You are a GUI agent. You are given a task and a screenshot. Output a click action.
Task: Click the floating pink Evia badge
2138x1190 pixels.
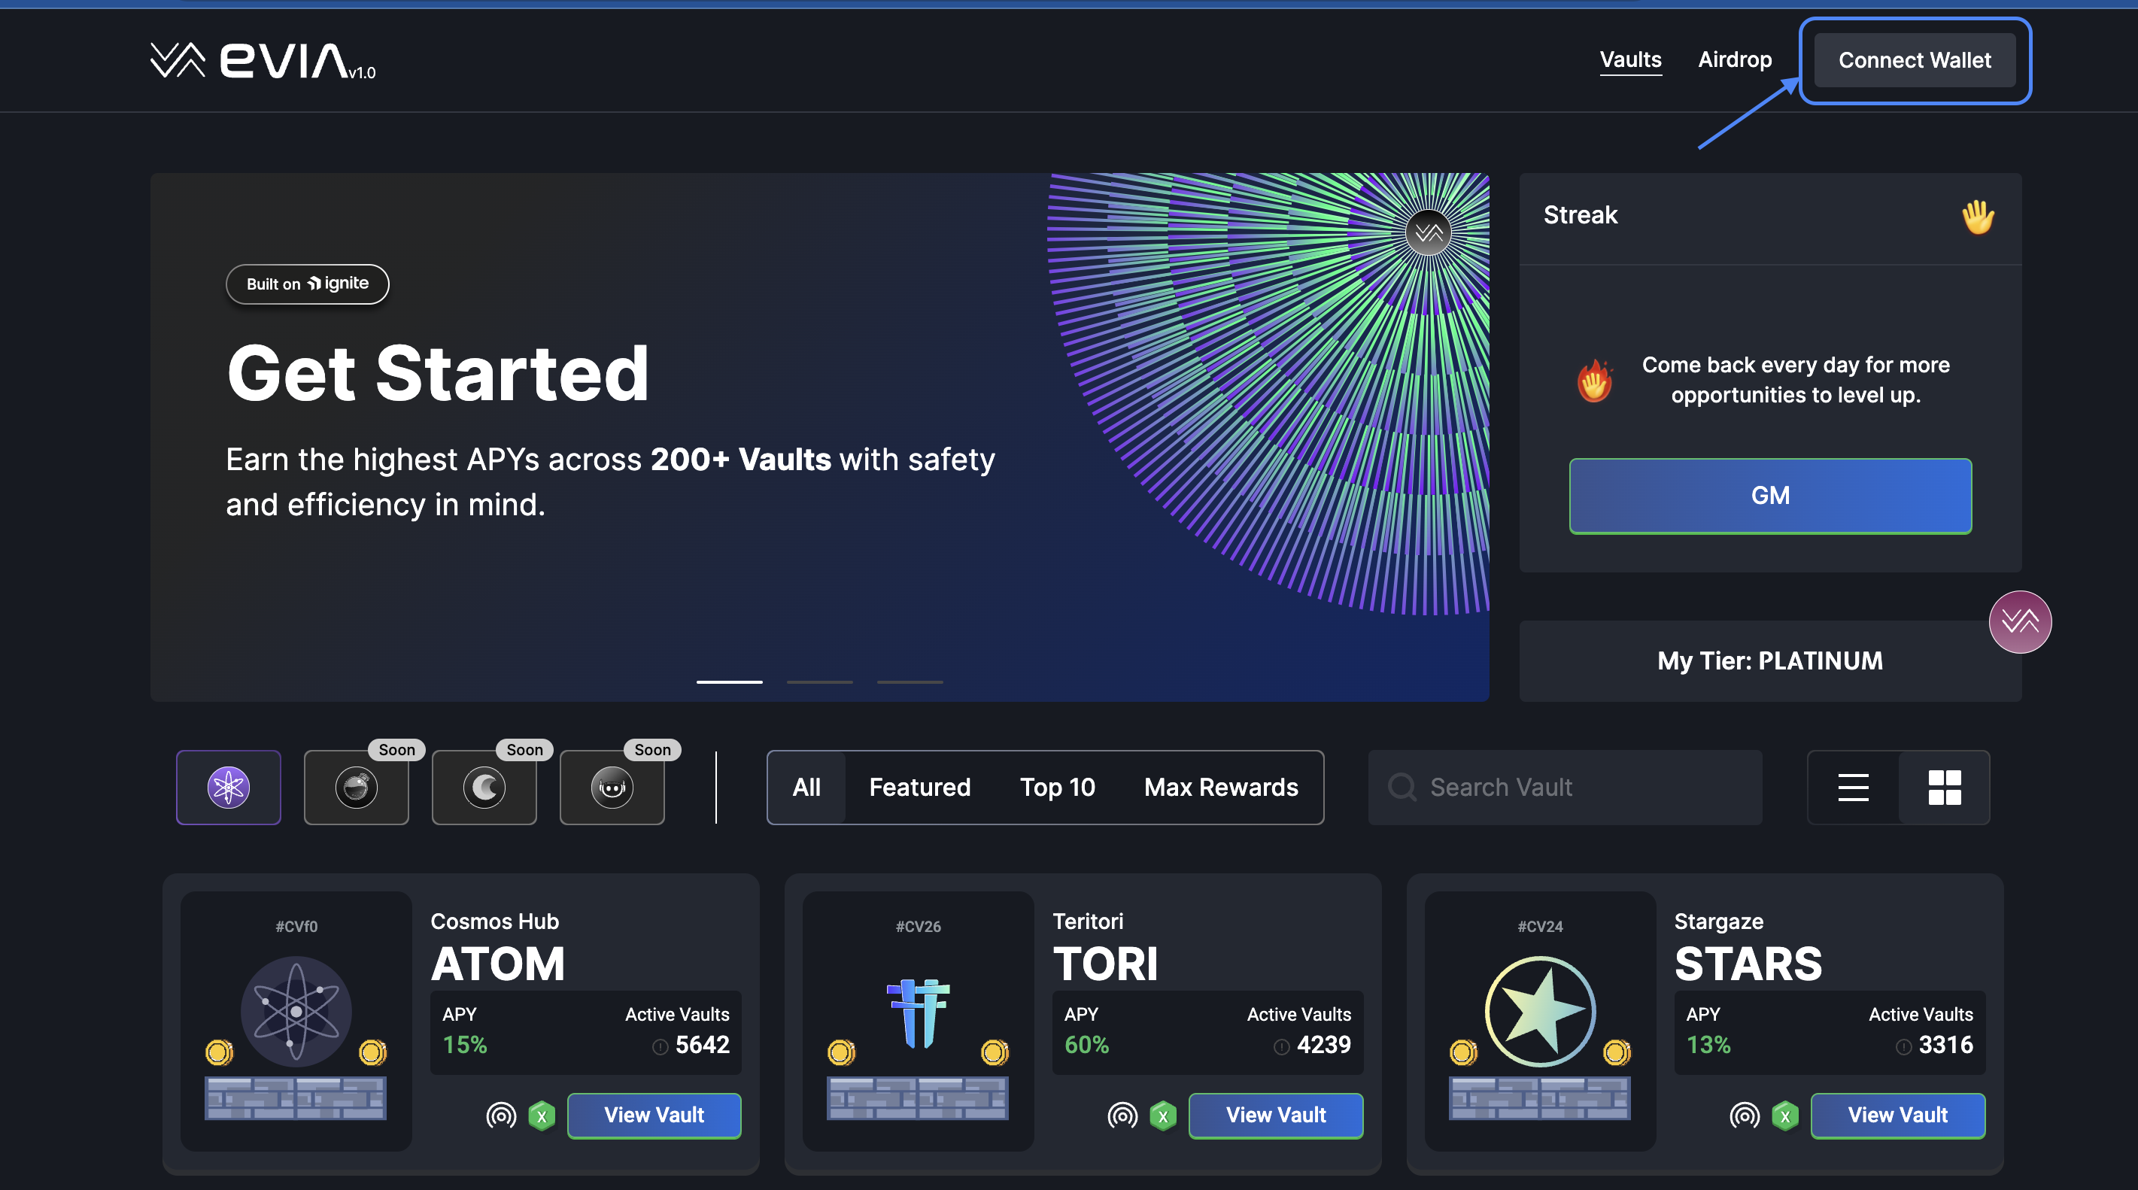[x=2019, y=621]
